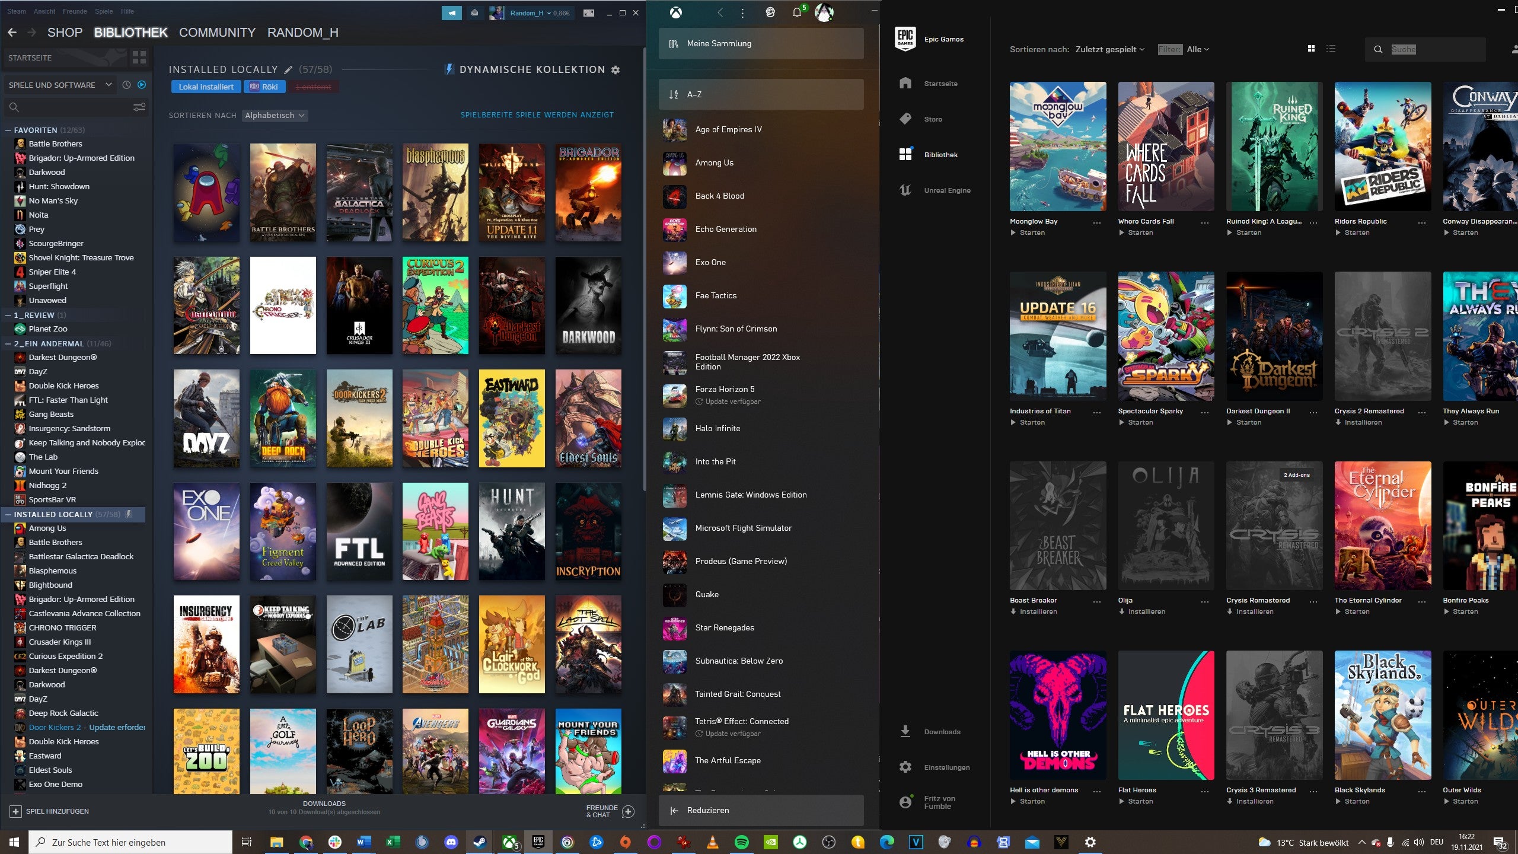The width and height of the screenshot is (1518, 854).
Task: Open Freunde & Chat icon in Steam
Action: 629,811
